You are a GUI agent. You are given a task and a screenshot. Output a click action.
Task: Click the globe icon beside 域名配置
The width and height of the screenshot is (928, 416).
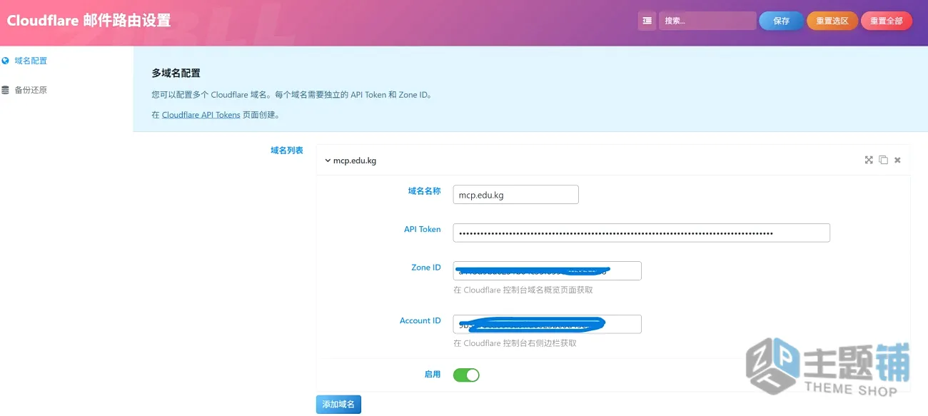click(x=6, y=61)
